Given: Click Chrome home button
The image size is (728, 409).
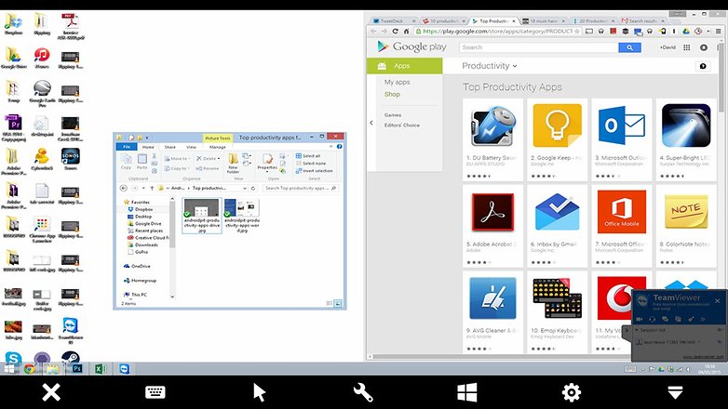Looking at the screenshot, I should pos(406,31).
